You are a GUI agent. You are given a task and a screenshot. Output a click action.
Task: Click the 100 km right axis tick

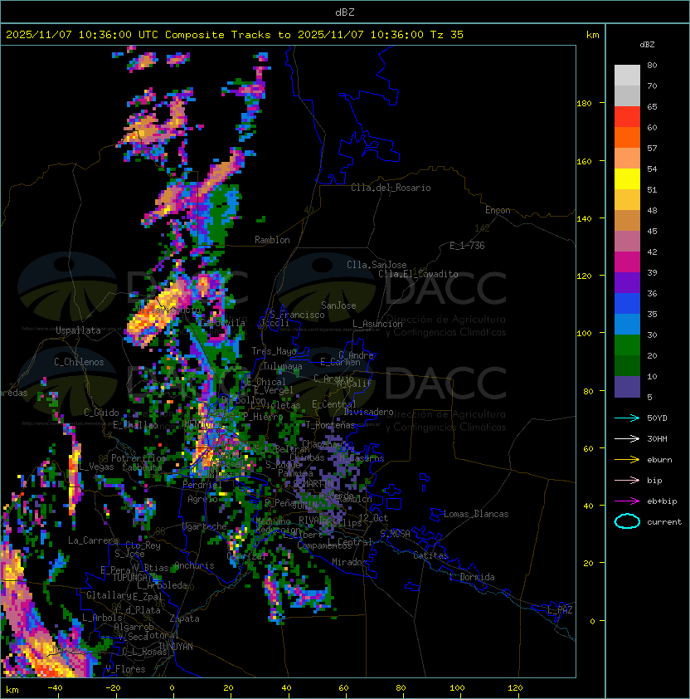pos(584,333)
